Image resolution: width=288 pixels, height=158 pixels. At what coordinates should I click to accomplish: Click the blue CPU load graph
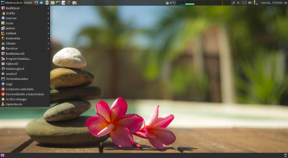(181, 3)
